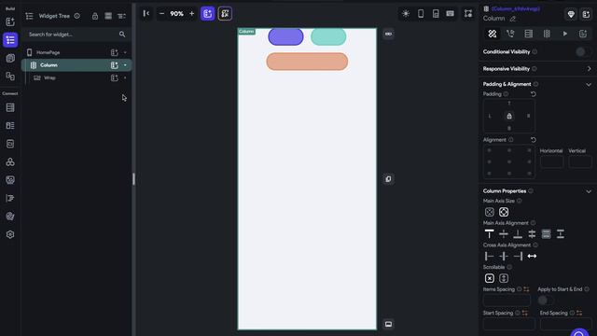Collapse Padding & Alignment section

tap(589, 84)
